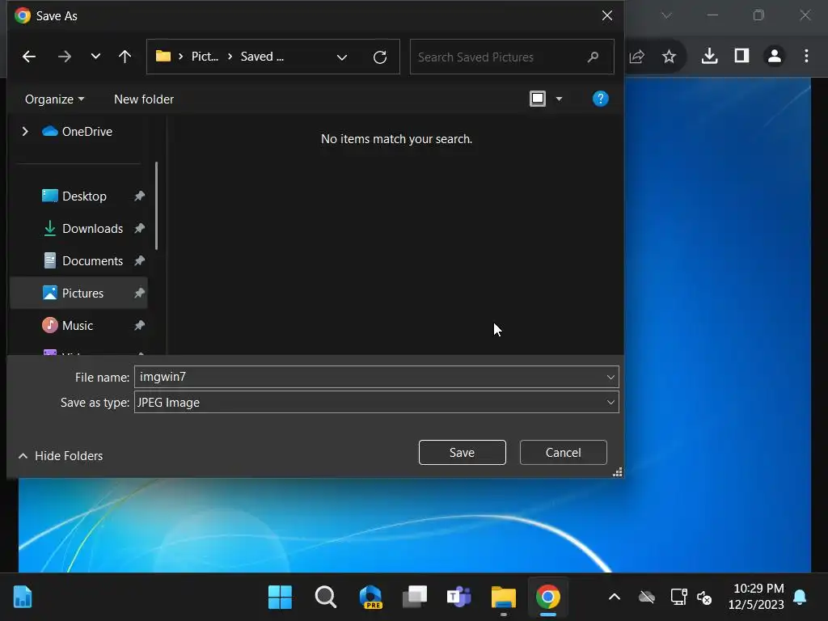Toggle Chrome's side panel icon
The width and height of the screenshot is (828, 621).
742,56
